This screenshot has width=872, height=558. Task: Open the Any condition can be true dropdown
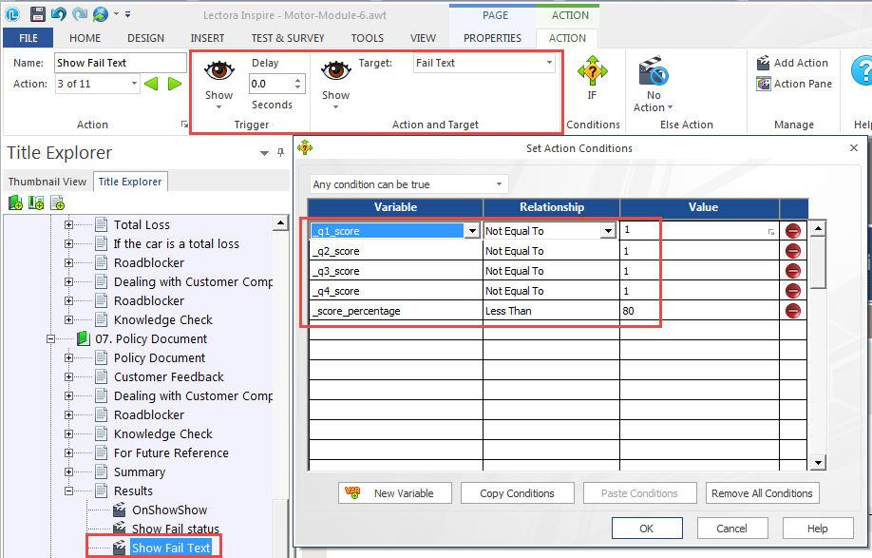(499, 184)
